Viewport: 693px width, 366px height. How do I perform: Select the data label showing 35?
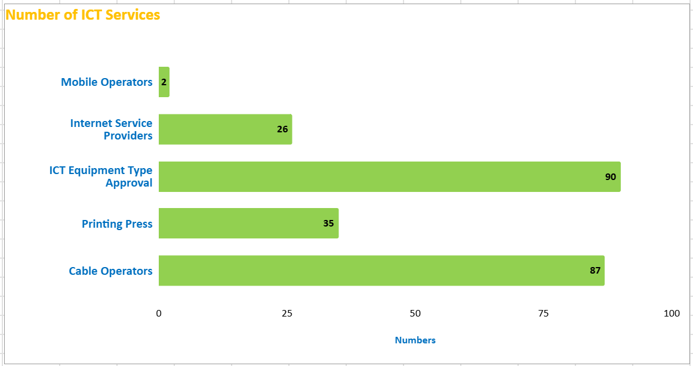328,224
